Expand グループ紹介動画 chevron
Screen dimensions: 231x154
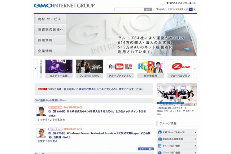tap(195, 153)
